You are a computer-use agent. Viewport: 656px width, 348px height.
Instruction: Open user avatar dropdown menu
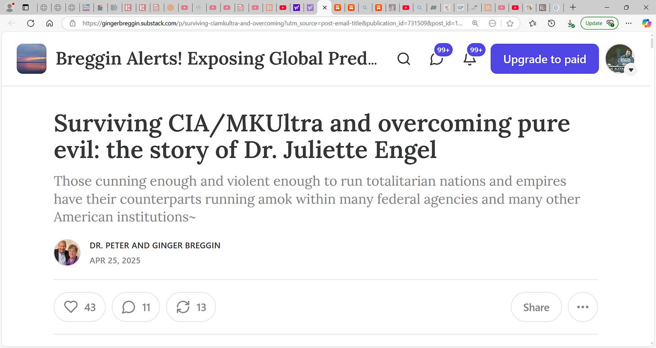(x=631, y=70)
